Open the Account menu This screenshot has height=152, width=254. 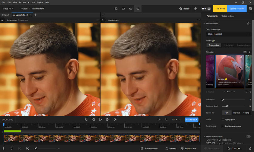pos(31,2)
